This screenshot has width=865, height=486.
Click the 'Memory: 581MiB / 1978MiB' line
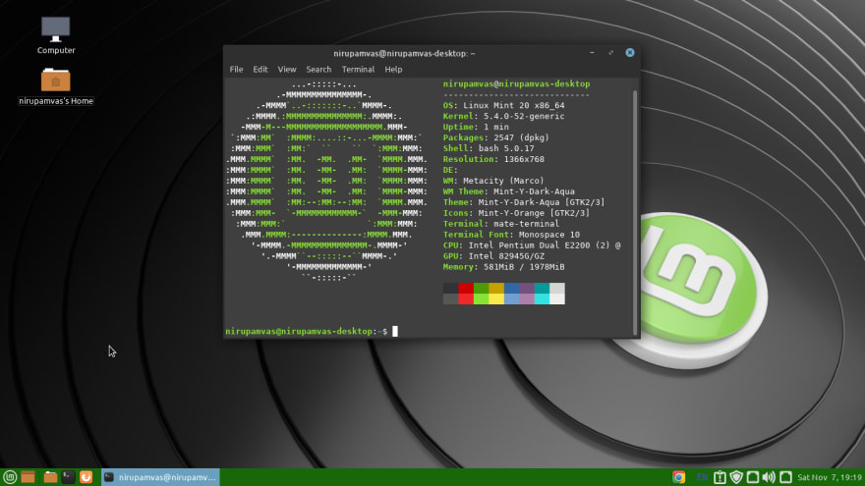(x=503, y=267)
